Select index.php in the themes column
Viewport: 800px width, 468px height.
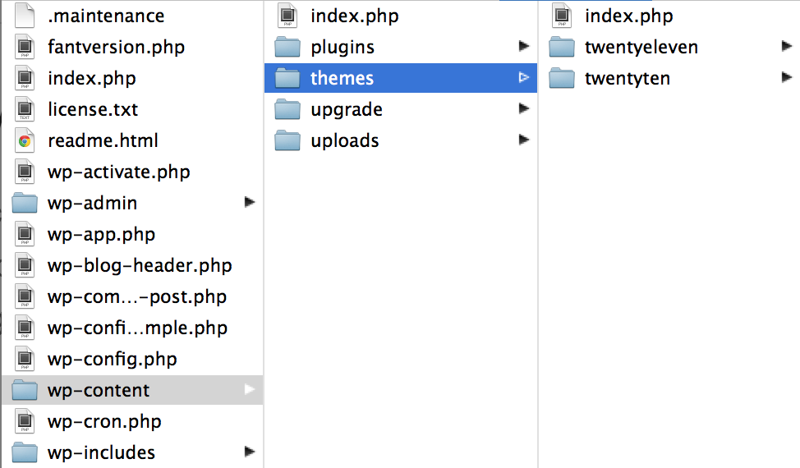click(628, 16)
